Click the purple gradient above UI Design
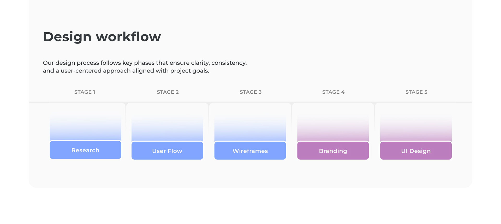Image resolution: width=501 pixels, height=224 pixels. (x=416, y=130)
